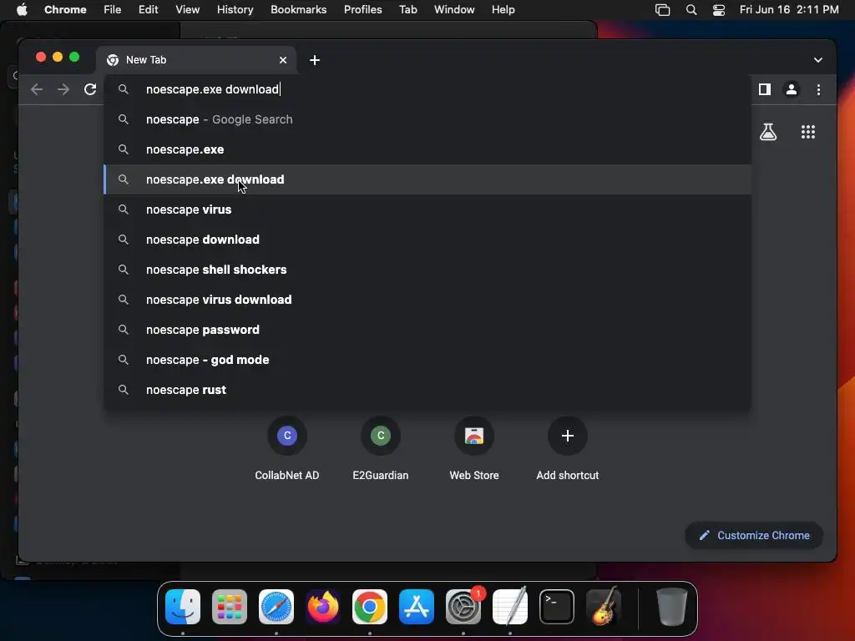Open the CollabNet AD shortcut
The image size is (855, 641).
click(287, 449)
